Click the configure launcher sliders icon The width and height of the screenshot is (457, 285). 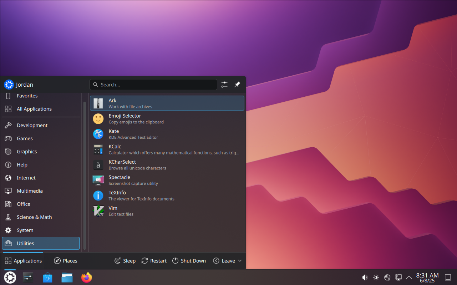(x=224, y=85)
